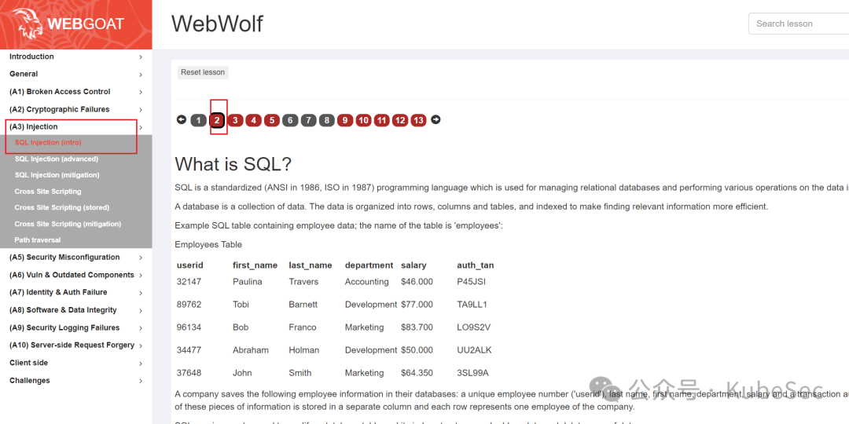This screenshot has height=424, width=849.
Task: Click last_name cell Holman
Action: [303, 350]
